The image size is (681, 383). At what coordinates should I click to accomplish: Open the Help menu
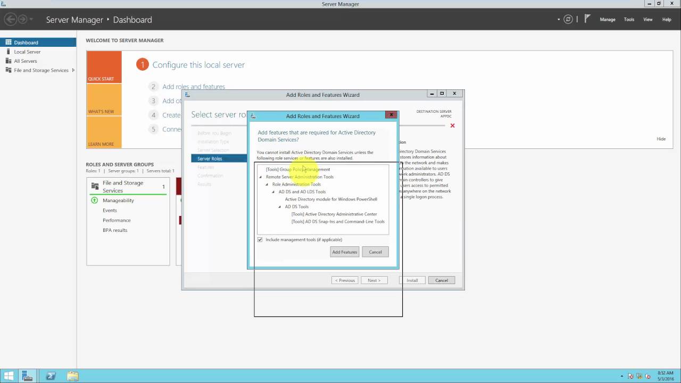[667, 20]
